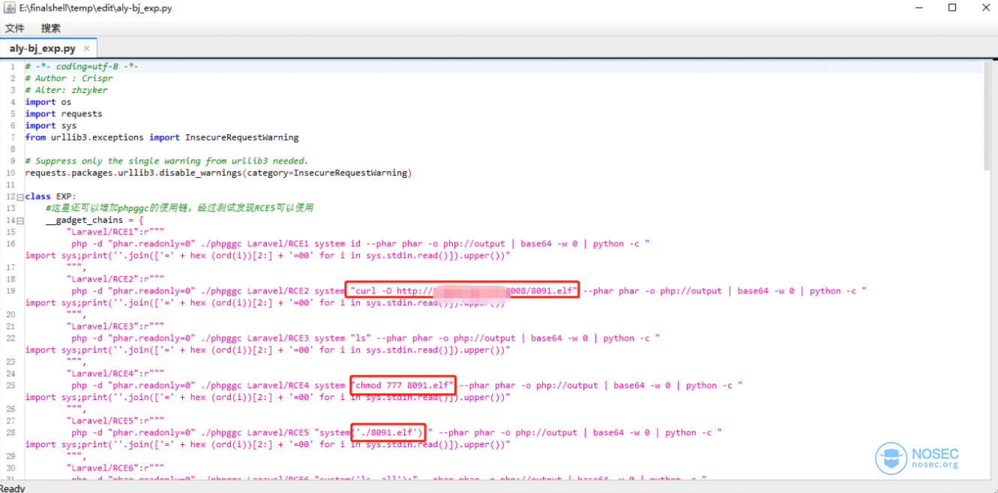Click the Java application icon in the title bar

(9, 8)
